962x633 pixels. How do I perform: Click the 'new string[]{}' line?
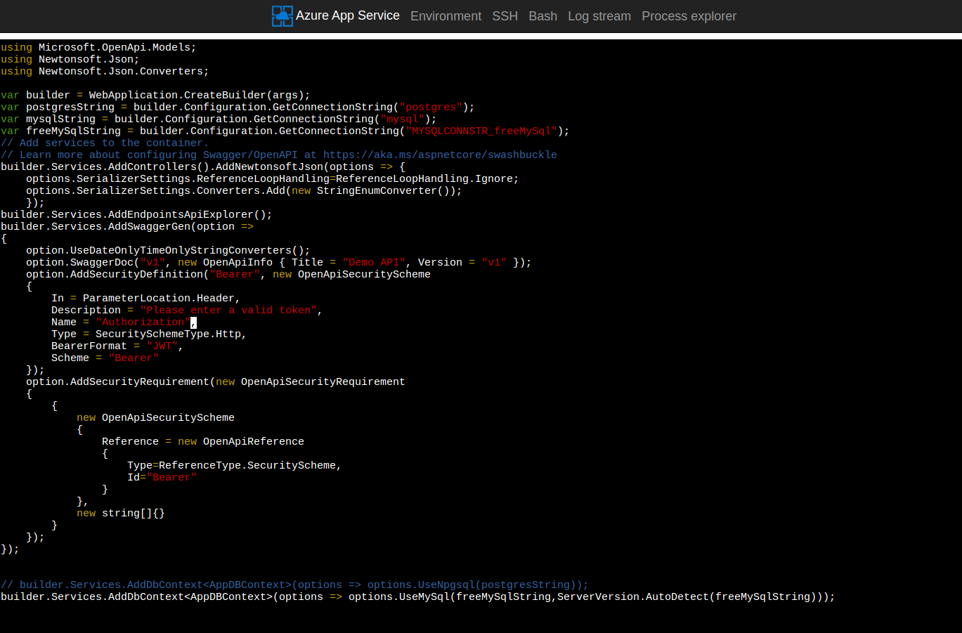tap(121, 513)
